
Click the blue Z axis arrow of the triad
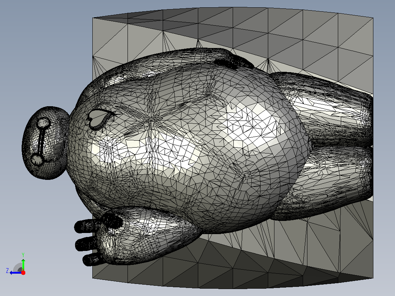pos(15,273)
